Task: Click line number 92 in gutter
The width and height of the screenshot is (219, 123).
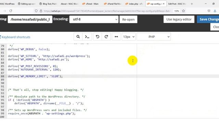Action: tap(2, 90)
